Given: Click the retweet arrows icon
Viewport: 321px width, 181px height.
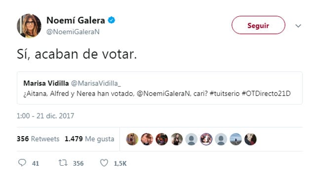Looking at the screenshot, I should coord(63,163).
